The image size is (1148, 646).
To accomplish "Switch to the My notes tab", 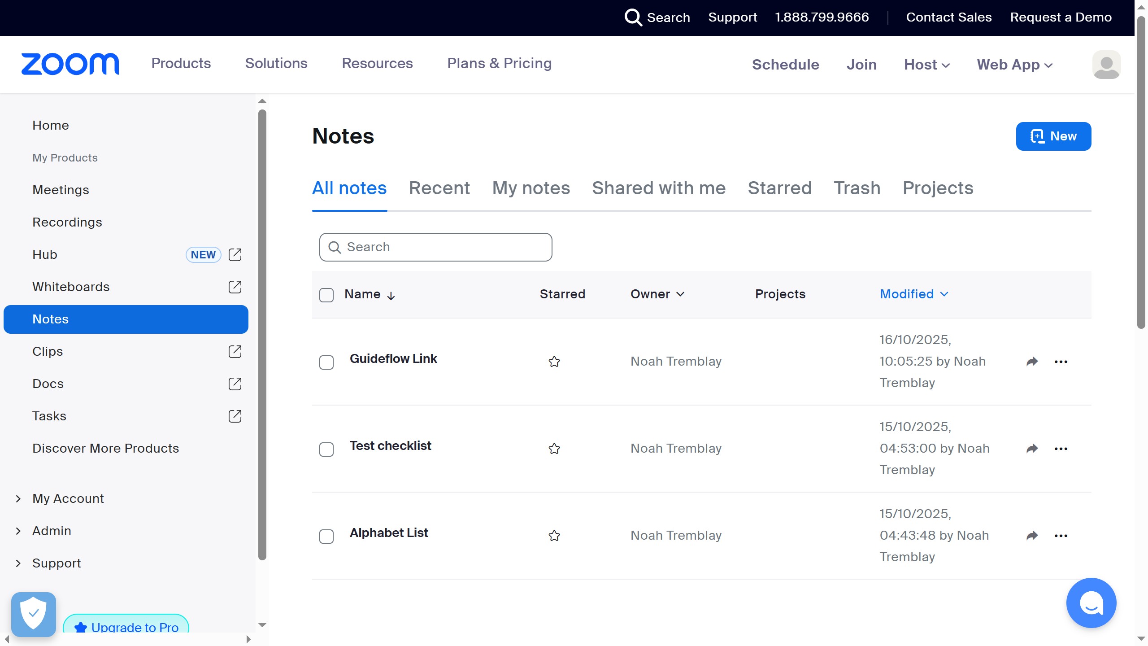I will tap(531, 188).
